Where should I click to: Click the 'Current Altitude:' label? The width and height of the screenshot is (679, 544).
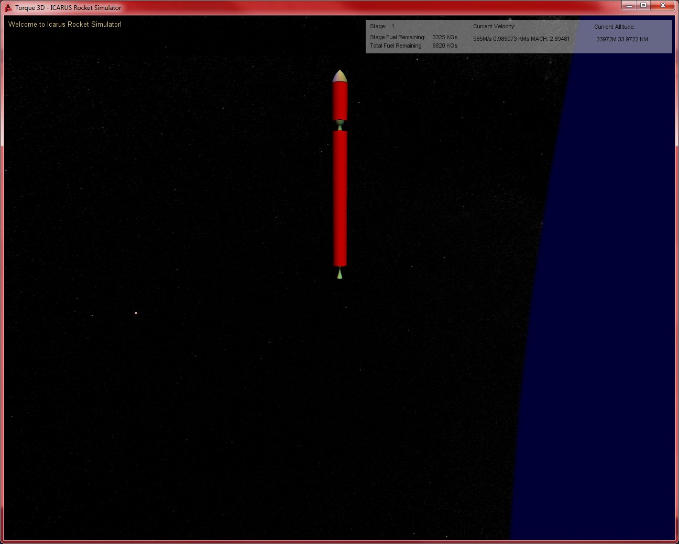614,27
